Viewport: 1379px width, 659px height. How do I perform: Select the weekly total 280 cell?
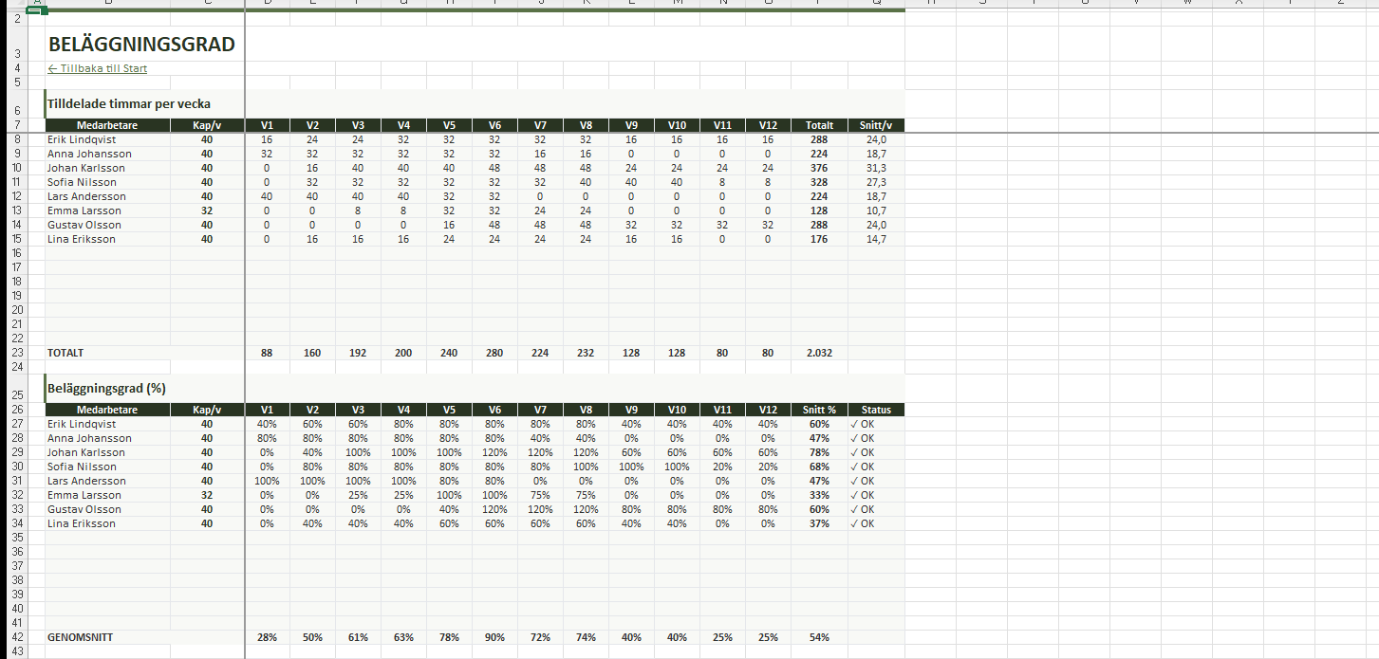point(494,353)
